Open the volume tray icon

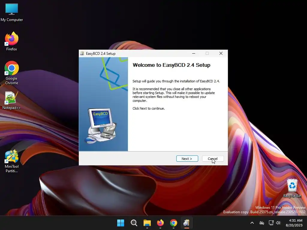(x=278, y=223)
